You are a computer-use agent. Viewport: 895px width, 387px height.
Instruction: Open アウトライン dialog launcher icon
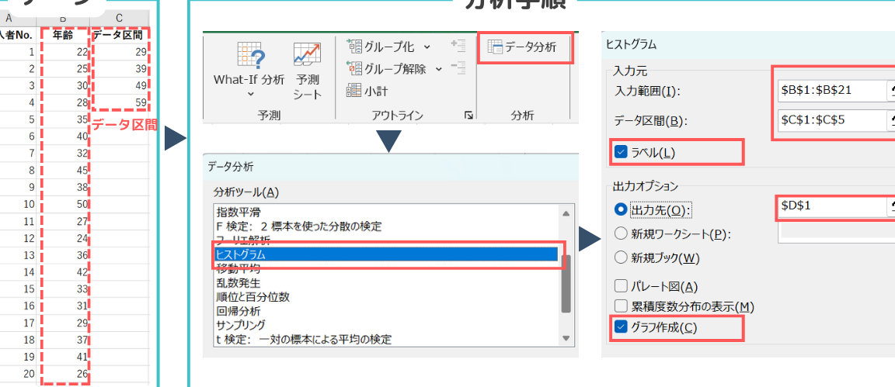[468, 116]
